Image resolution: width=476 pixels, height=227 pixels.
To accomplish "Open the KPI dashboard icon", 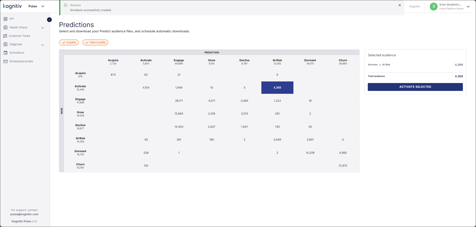I will (6, 19).
